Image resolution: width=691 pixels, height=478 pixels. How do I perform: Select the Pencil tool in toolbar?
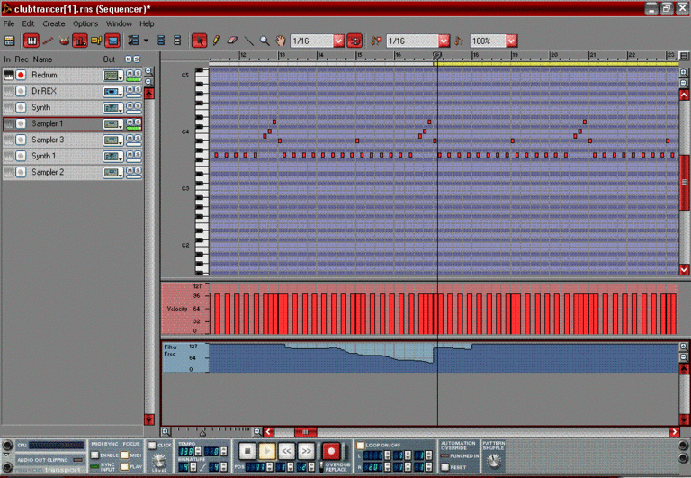(x=216, y=41)
